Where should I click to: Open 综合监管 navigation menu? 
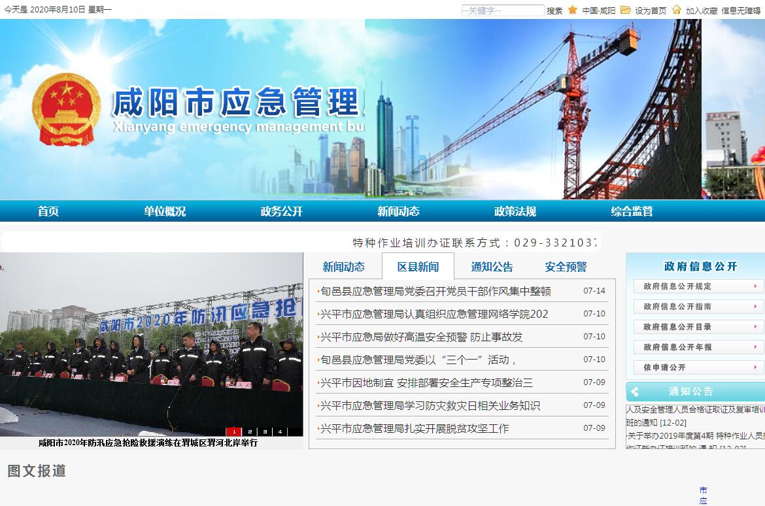[632, 211]
